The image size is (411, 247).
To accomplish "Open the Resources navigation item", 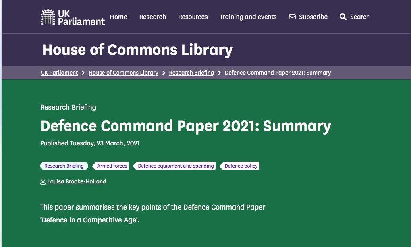I will (193, 17).
